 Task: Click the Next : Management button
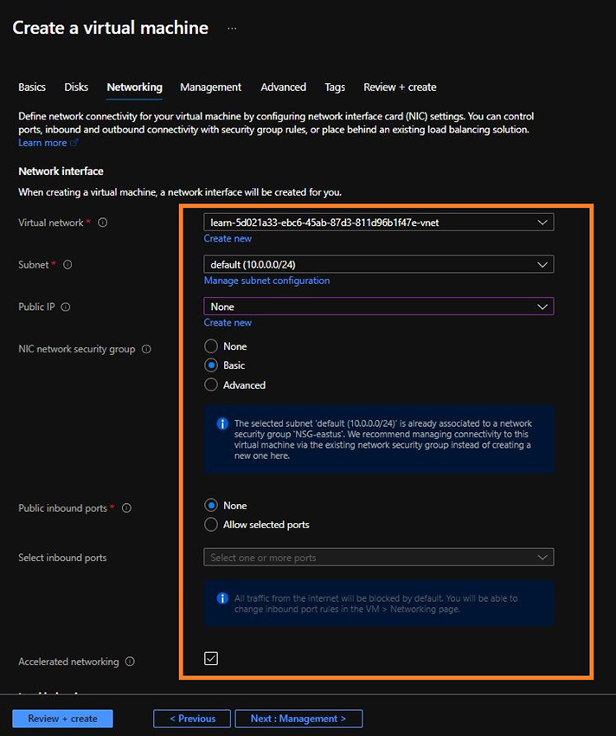click(298, 718)
